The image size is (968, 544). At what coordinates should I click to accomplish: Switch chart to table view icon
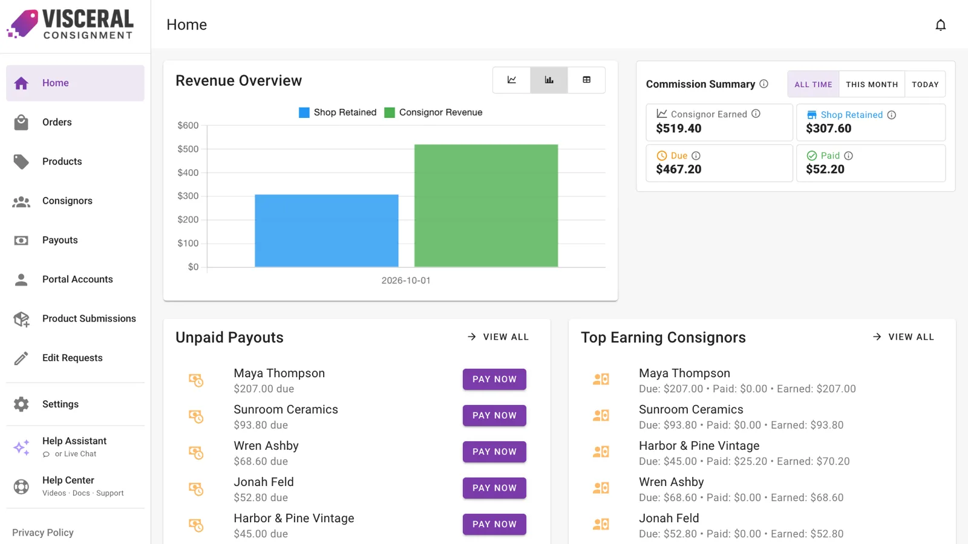coord(586,80)
